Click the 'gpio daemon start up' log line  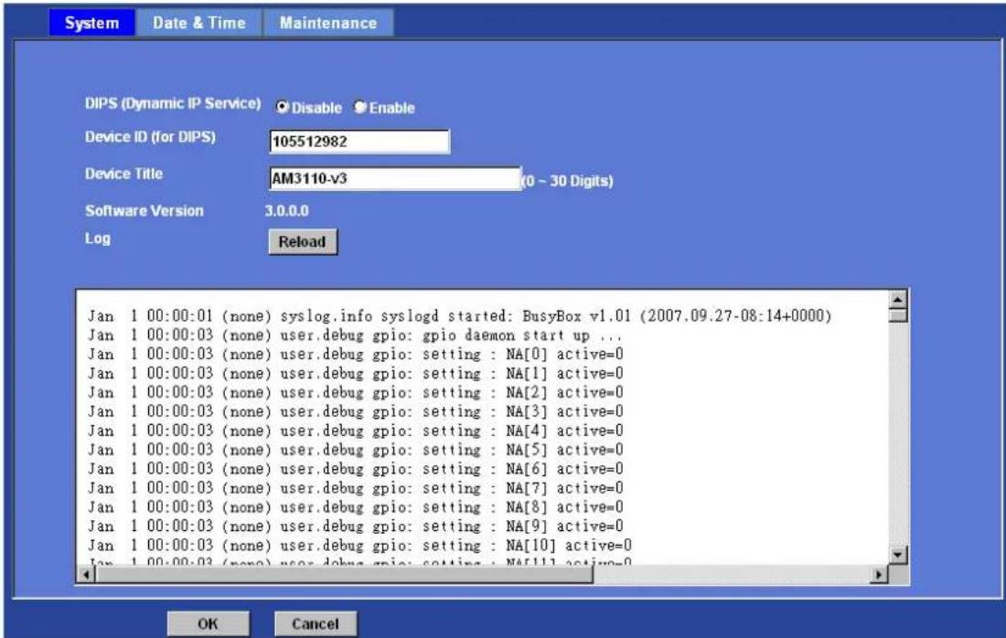point(355,335)
